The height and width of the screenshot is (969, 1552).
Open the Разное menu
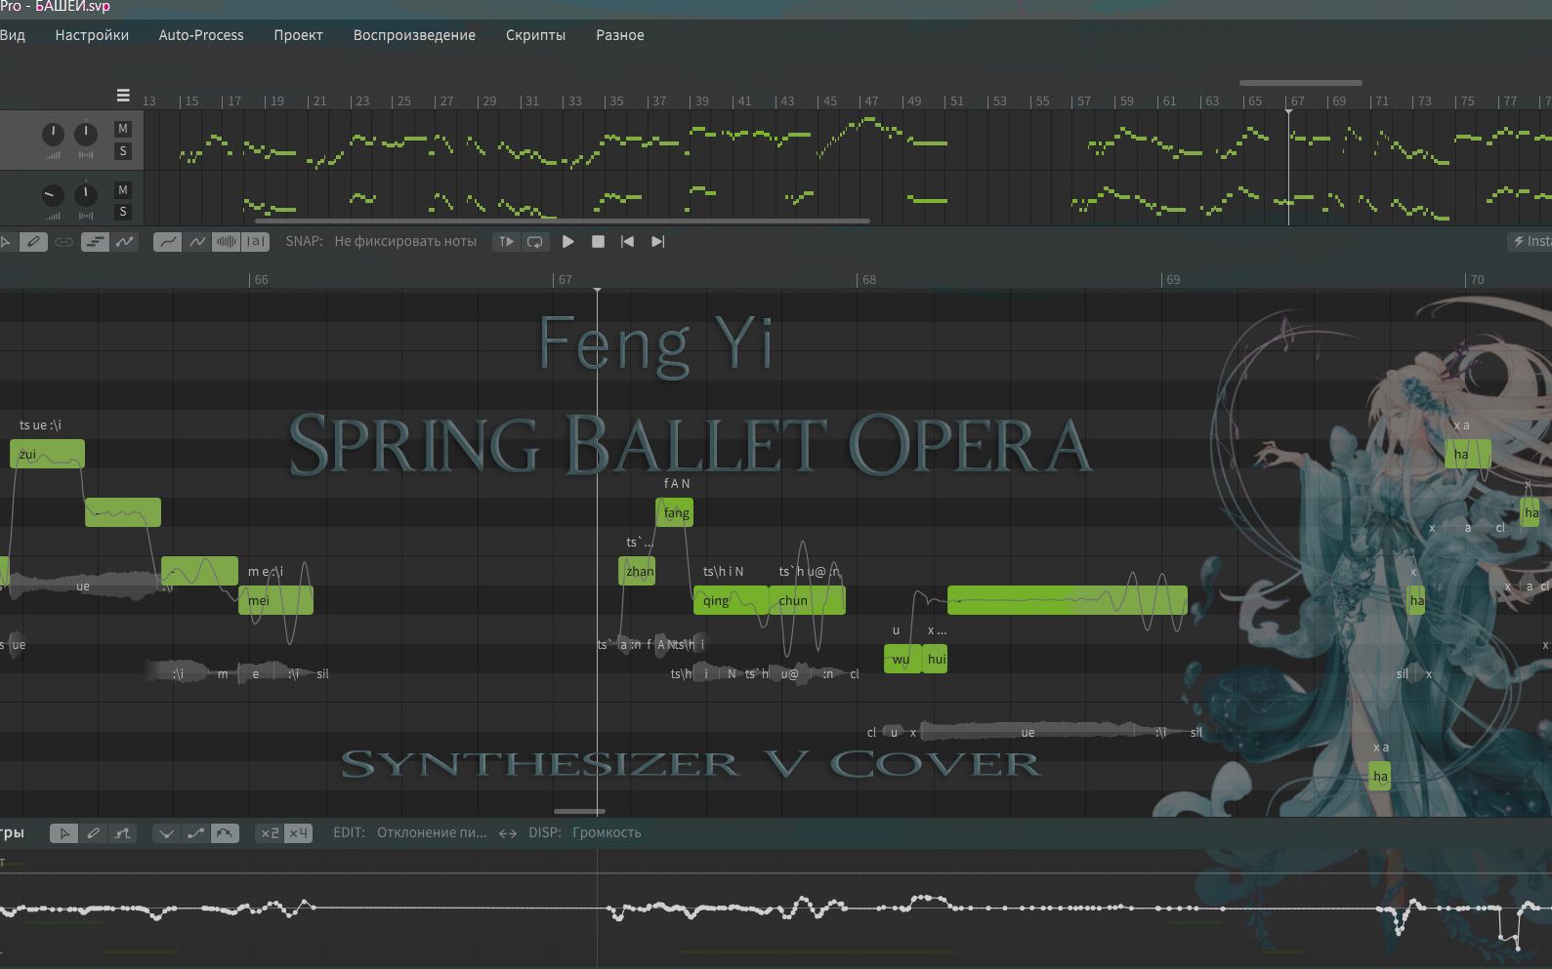620,35
